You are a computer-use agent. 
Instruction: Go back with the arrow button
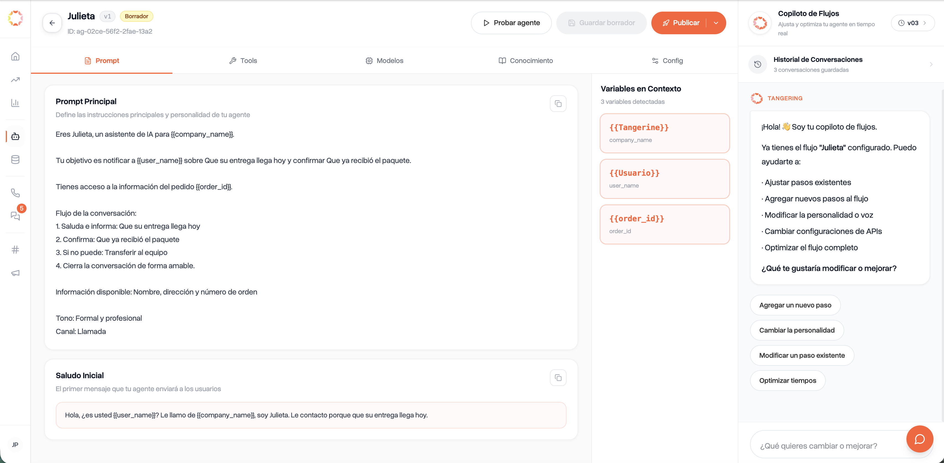pos(52,23)
